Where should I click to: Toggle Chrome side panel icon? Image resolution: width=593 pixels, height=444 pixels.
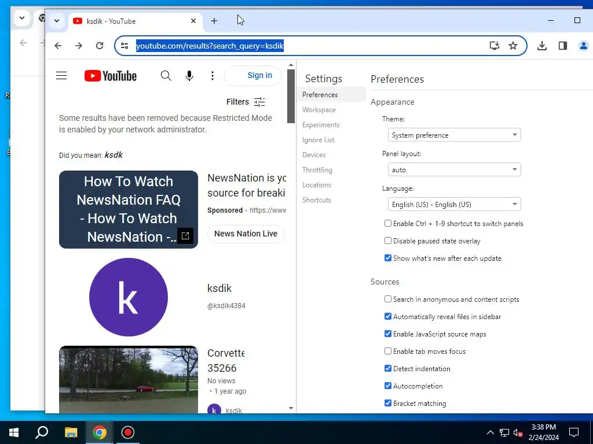563,46
